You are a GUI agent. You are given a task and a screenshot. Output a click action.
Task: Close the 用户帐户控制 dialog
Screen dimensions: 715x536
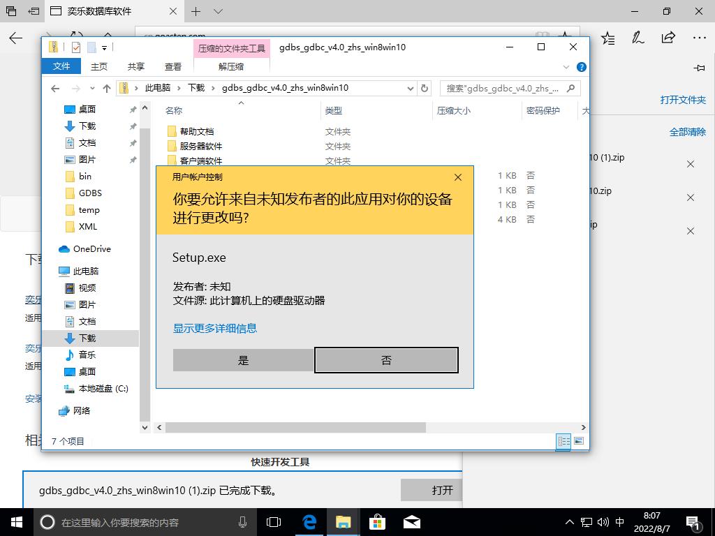click(x=458, y=177)
